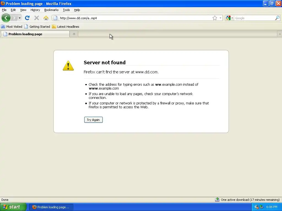Image resolution: width=282 pixels, height=211 pixels.
Task: Open the back/forward history dropdown arrow
Action: (x=20, y=18)
